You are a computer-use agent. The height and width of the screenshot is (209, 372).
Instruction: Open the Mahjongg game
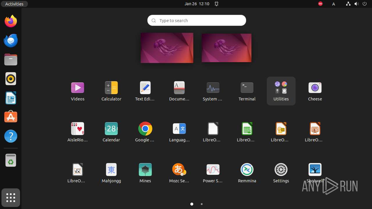click(x=111, y=173)
